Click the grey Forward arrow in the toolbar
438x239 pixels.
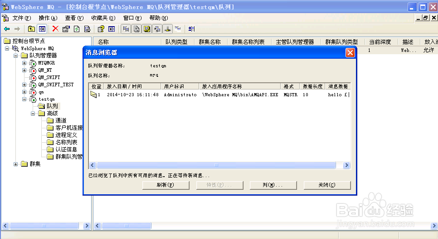17,29
